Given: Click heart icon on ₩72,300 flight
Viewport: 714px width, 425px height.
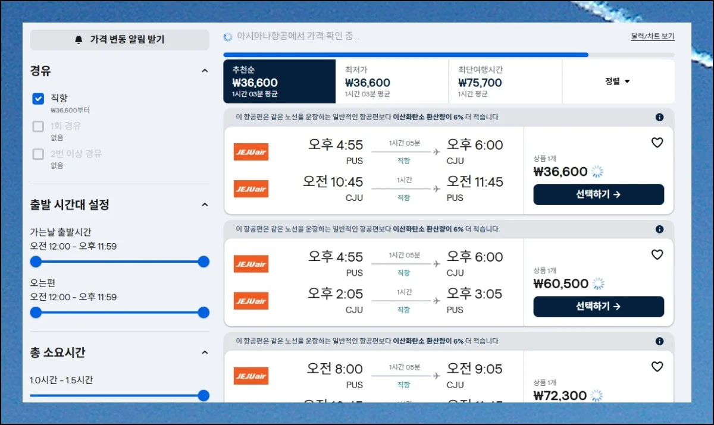Looking at the screenshot, I should pyautogui.click(x=657, y=367).
